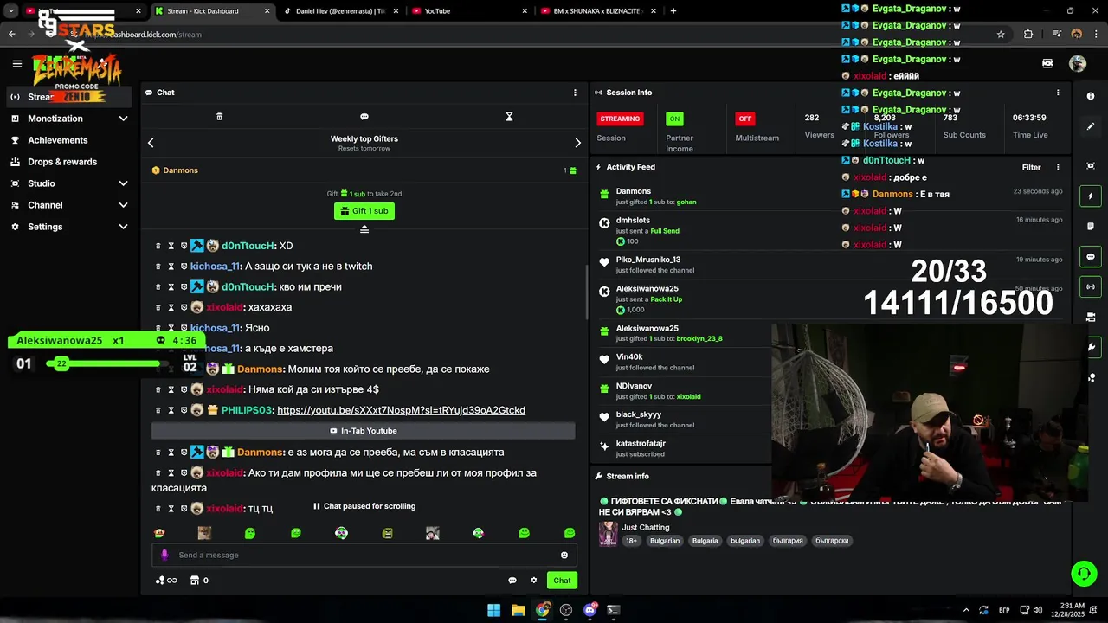Open Discord from the taskbar
1108x623 pixels.
point(590,610)
